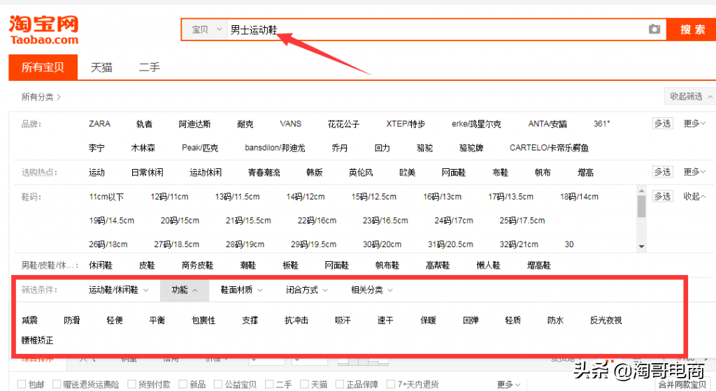Open 所有分类 breadcrumb

tap(41, 96)
